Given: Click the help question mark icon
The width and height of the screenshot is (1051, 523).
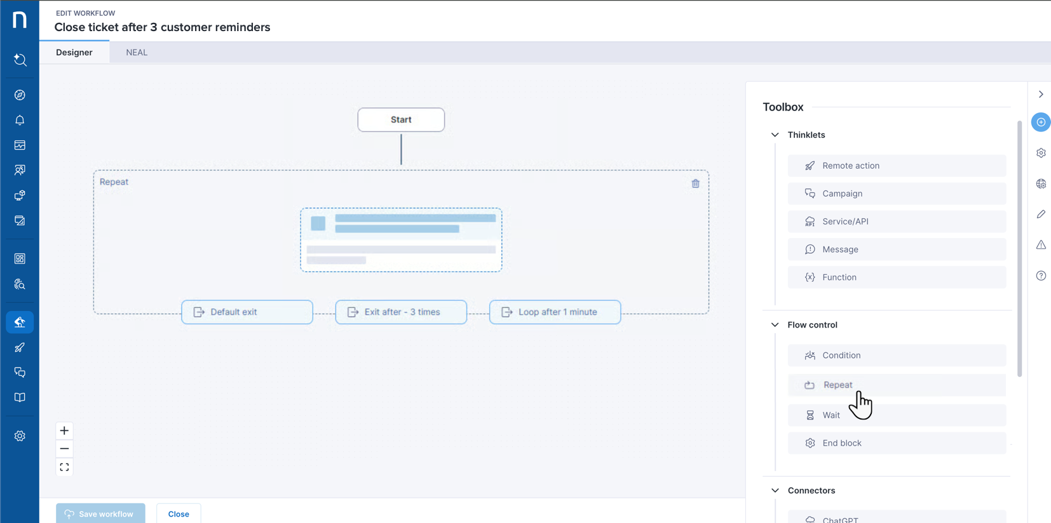Looking at the screenshot, I should point(1041,275).
